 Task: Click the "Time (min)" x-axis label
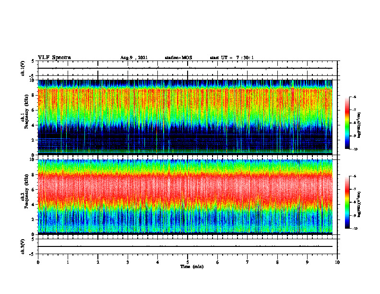tap(192, 267)
